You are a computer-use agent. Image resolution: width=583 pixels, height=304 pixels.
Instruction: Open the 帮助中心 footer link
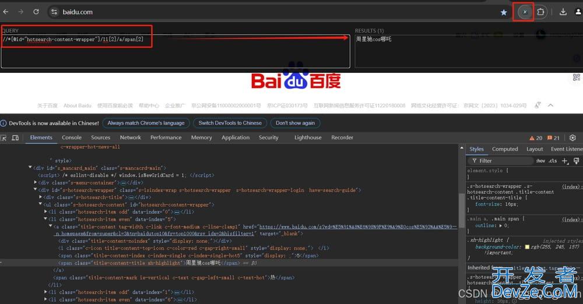[149, 106]
